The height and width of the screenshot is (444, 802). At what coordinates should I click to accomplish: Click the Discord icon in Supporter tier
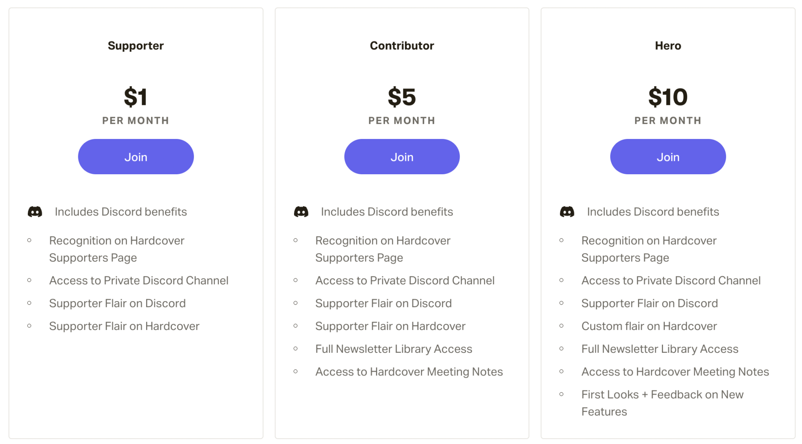point(35,212)
